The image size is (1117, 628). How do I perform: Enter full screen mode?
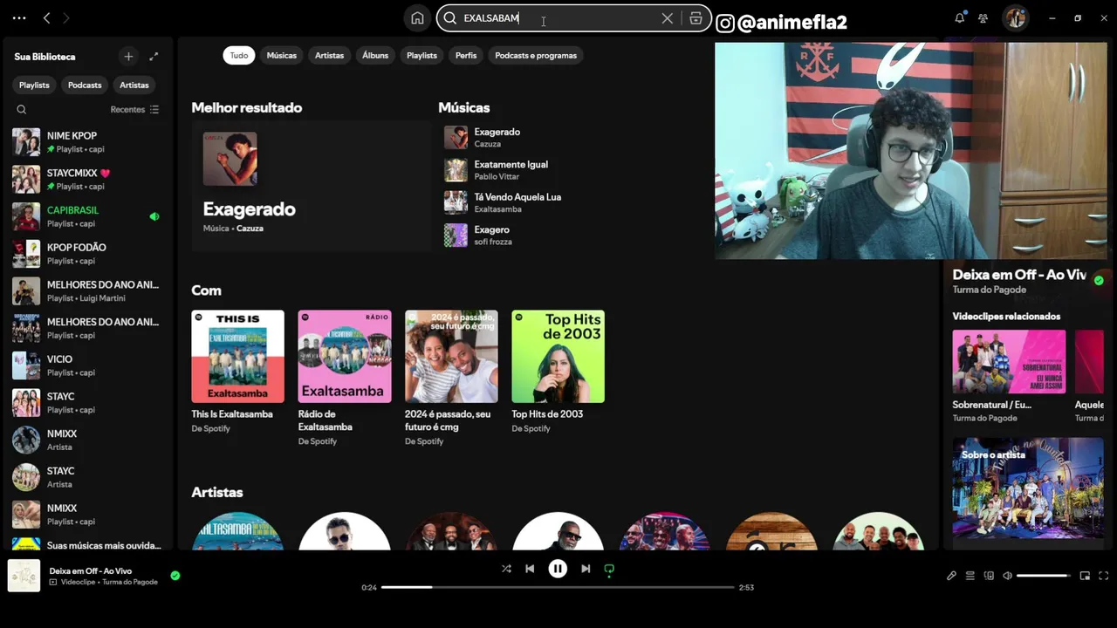coord(1103,576)
